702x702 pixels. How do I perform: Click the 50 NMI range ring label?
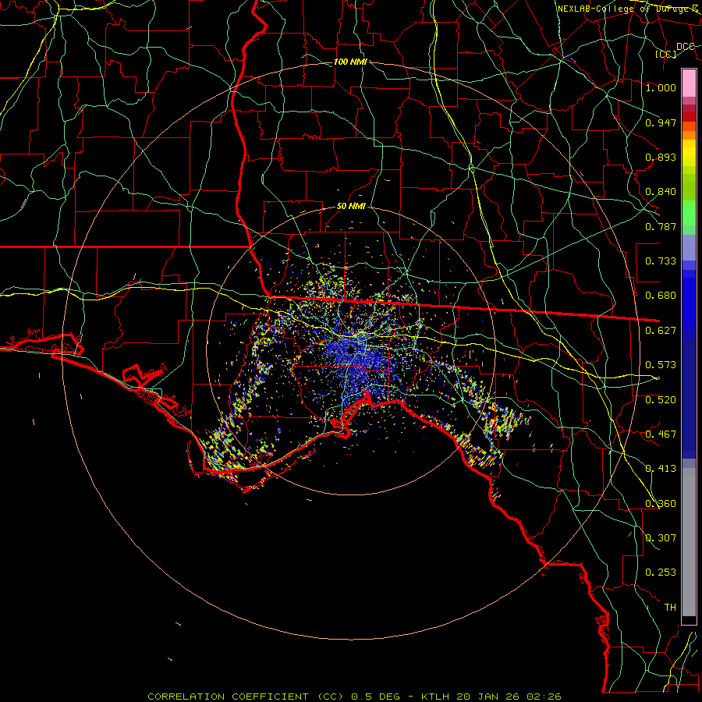tap(351, 206)
